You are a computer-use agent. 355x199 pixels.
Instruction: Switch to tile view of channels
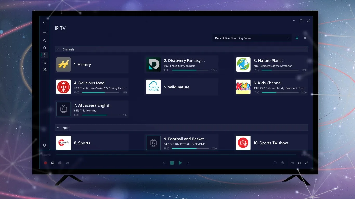pos(297,38)
